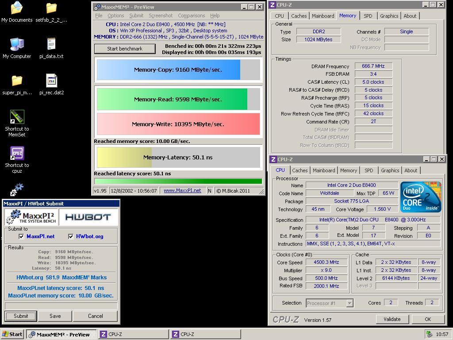Switch to SPD tab in top CPU-Z window
The width and height of the screenshot is (453, 340).
(x=368, y=16)
